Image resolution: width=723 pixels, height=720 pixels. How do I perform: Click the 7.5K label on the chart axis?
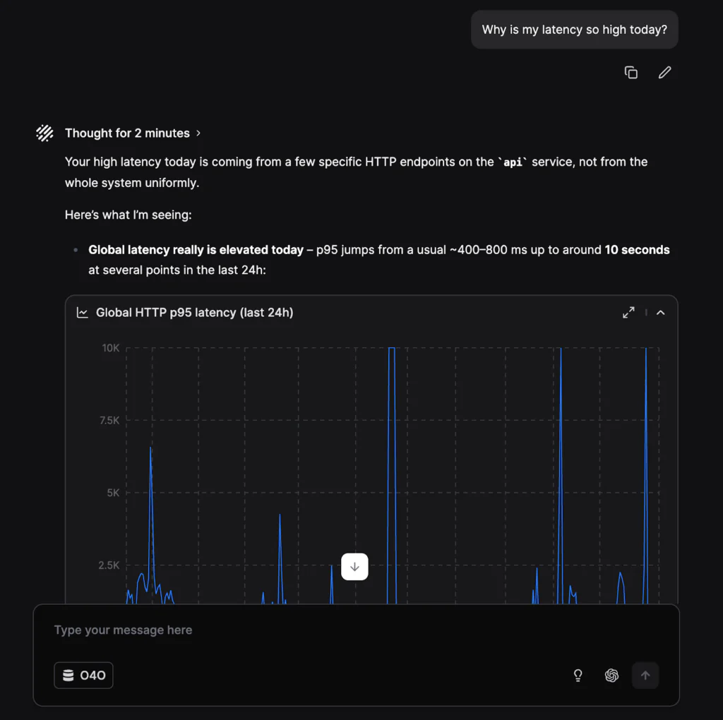(109, 421)
